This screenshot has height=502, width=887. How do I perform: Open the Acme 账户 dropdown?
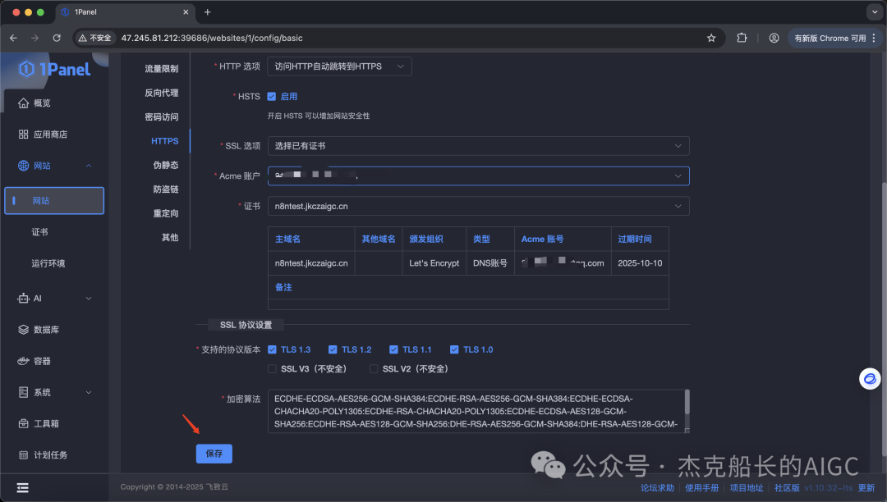coord(479,176)
